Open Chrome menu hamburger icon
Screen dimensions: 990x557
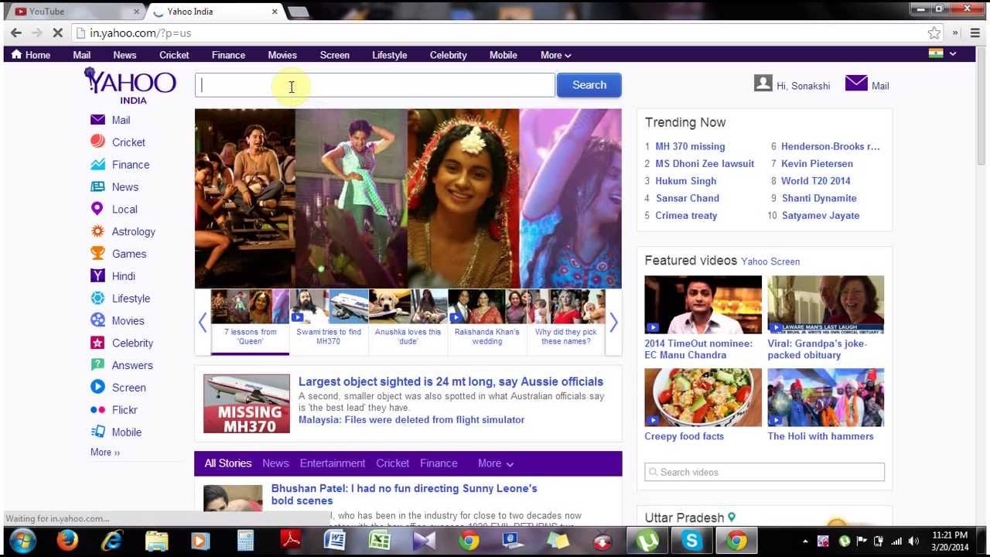[975, 32]
